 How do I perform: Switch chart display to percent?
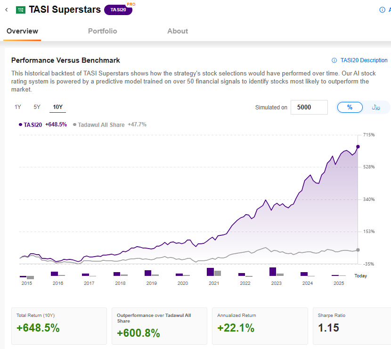350,108
